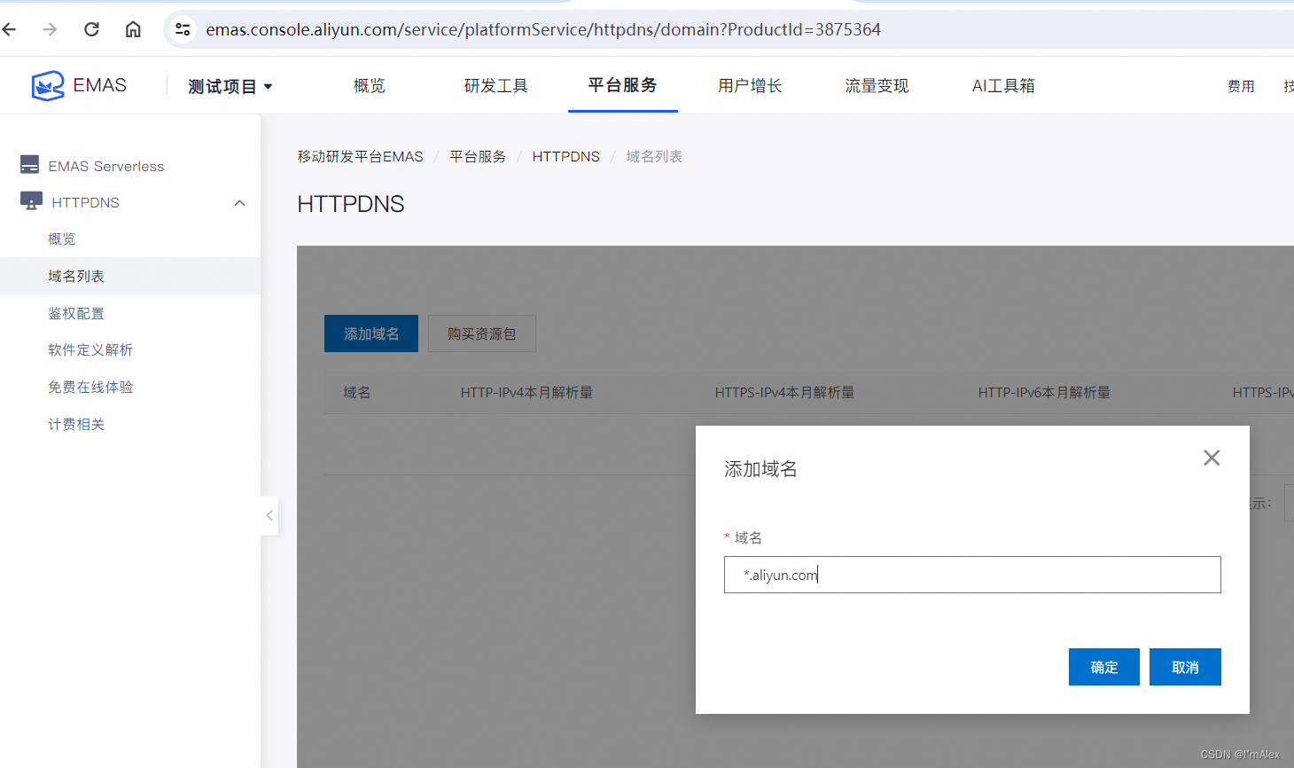1294x768 pixels.
Task: Open the 测试项目 project dropdown
Action: [x=230, y=86]
